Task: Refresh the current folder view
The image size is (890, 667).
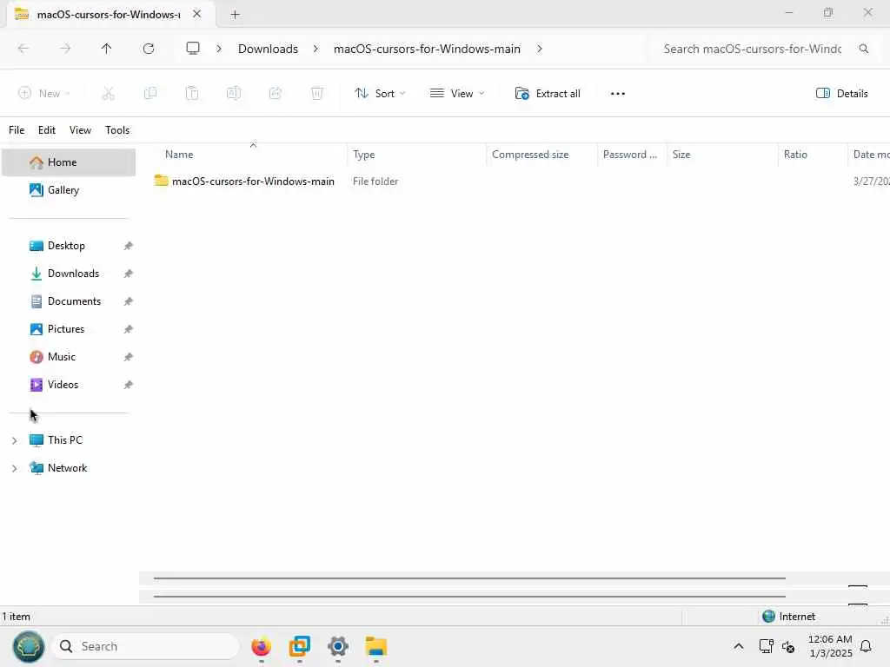Action: [x=149, y=49]
